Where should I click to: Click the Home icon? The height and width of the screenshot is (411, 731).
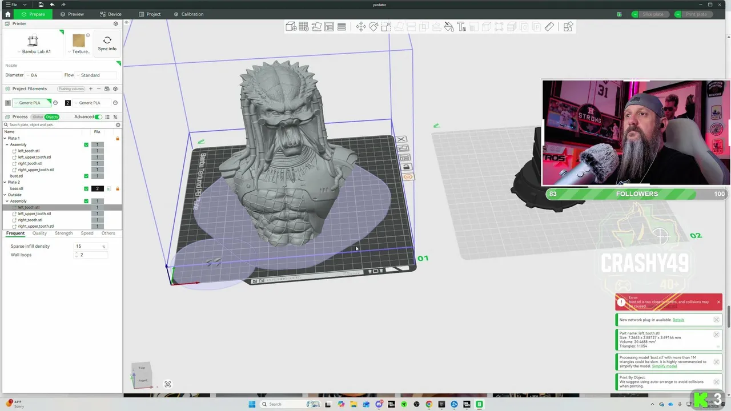(7, 14)
